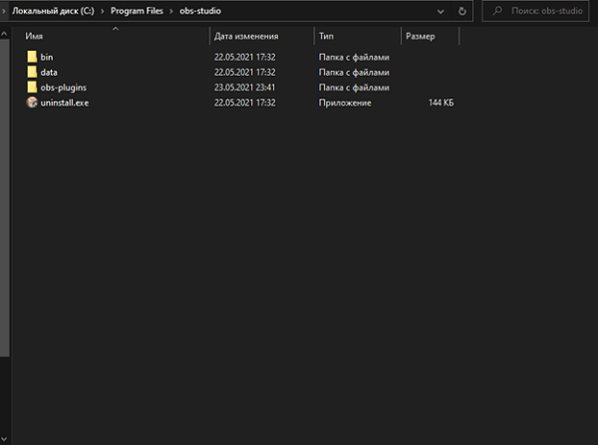Select the uninstall.exe file name

click(x=65, y=103)
